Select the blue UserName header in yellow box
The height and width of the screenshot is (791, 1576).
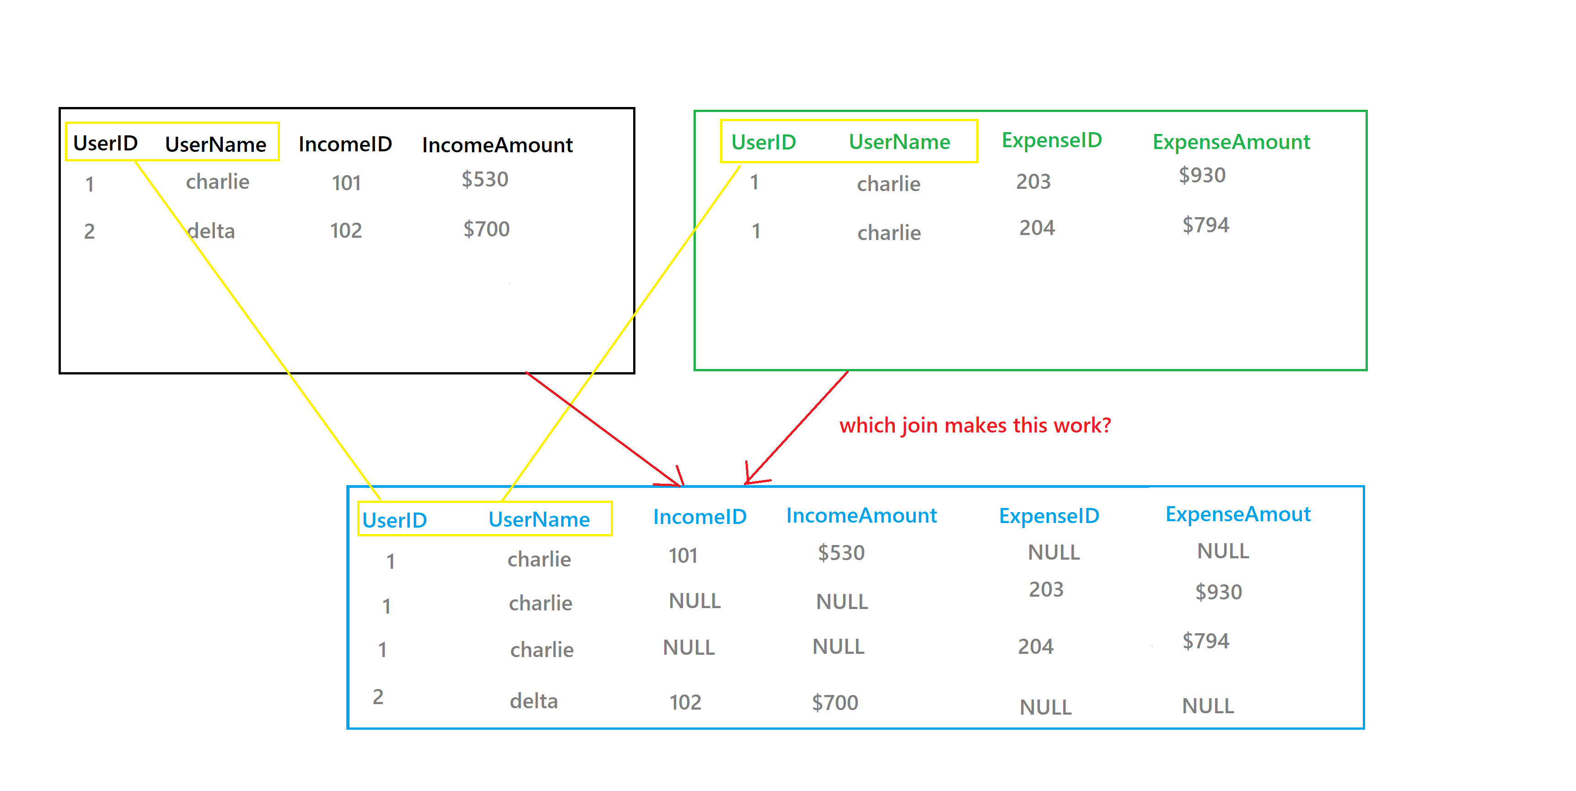[539, 519]
